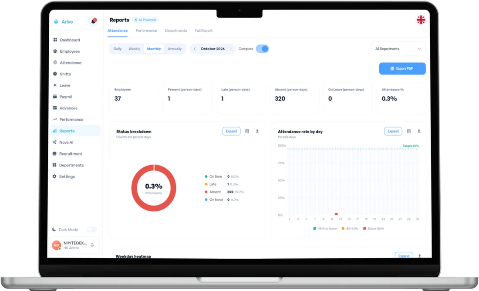The image size is (479, 291).
Task: Click the blue On leave legend dot
Action: [206, 200]
